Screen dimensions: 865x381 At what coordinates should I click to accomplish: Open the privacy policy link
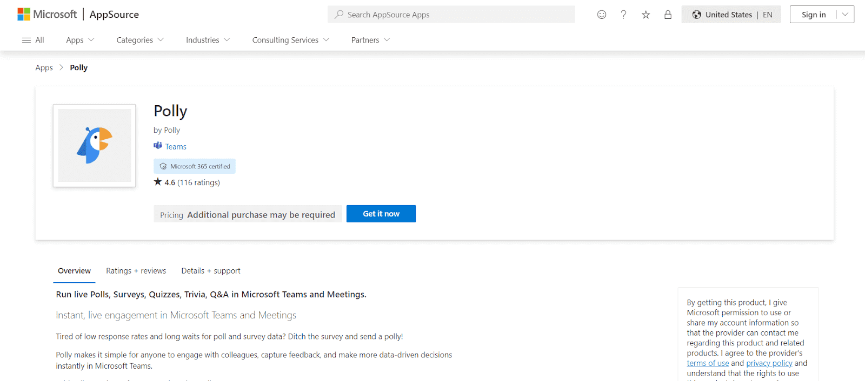(769, 363)
